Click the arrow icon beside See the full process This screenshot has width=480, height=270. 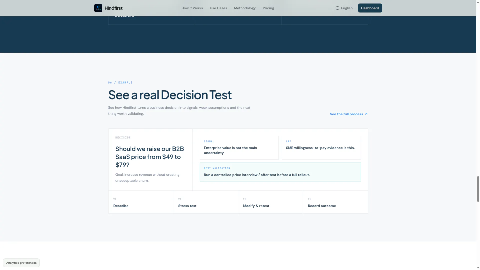(x=366, y=114)
